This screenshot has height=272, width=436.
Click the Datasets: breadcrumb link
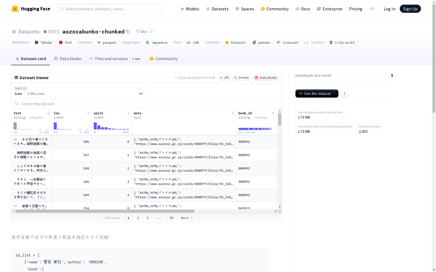[x=29, y=32]
